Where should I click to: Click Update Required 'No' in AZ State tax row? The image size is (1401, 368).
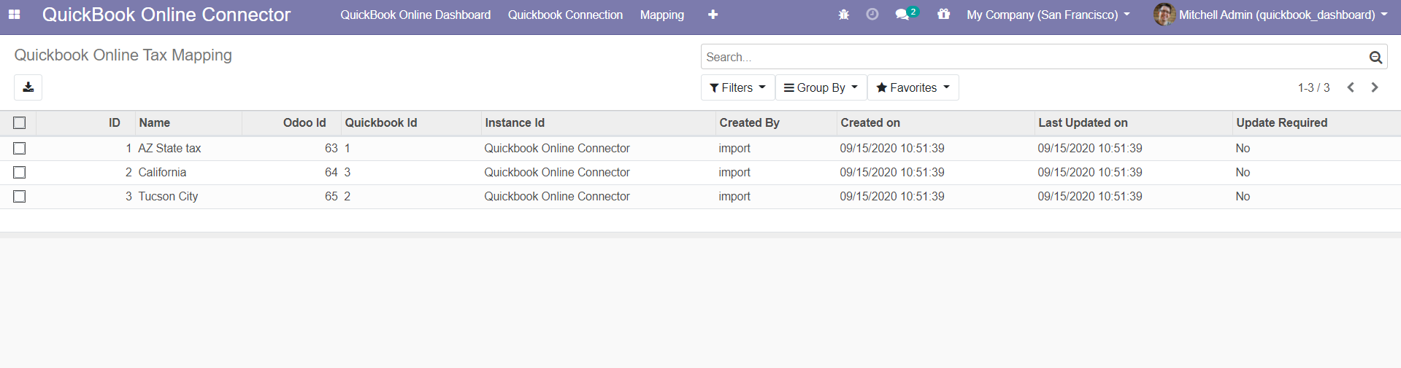click(x=1243, y=149)
